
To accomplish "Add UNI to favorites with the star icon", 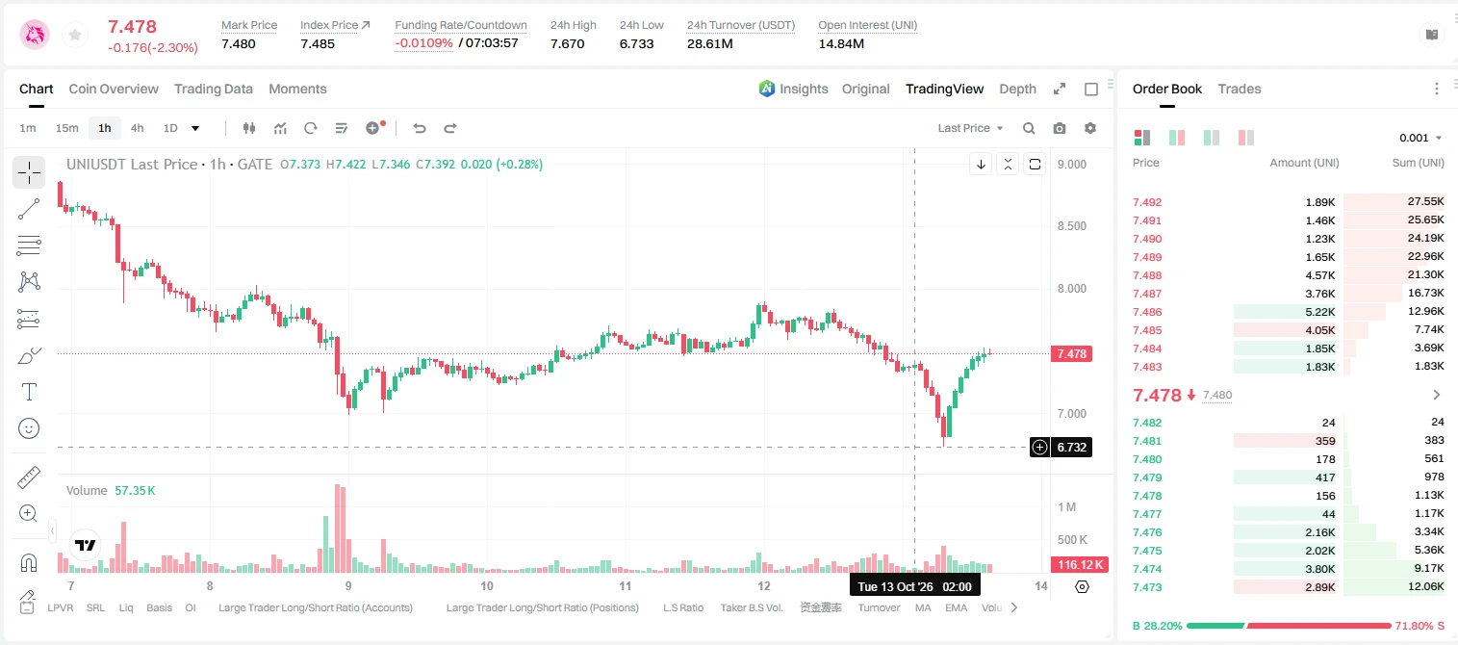I will point(75,36).
